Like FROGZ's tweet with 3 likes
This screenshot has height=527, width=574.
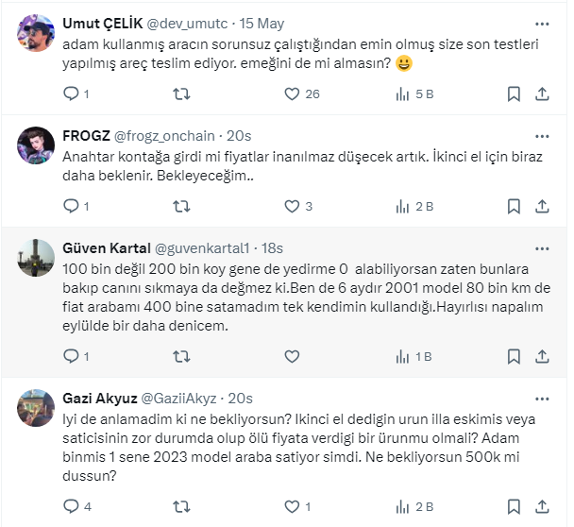coord(293,206)
